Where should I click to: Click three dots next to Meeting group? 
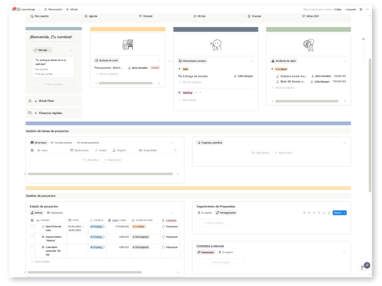tap(196, 93)
